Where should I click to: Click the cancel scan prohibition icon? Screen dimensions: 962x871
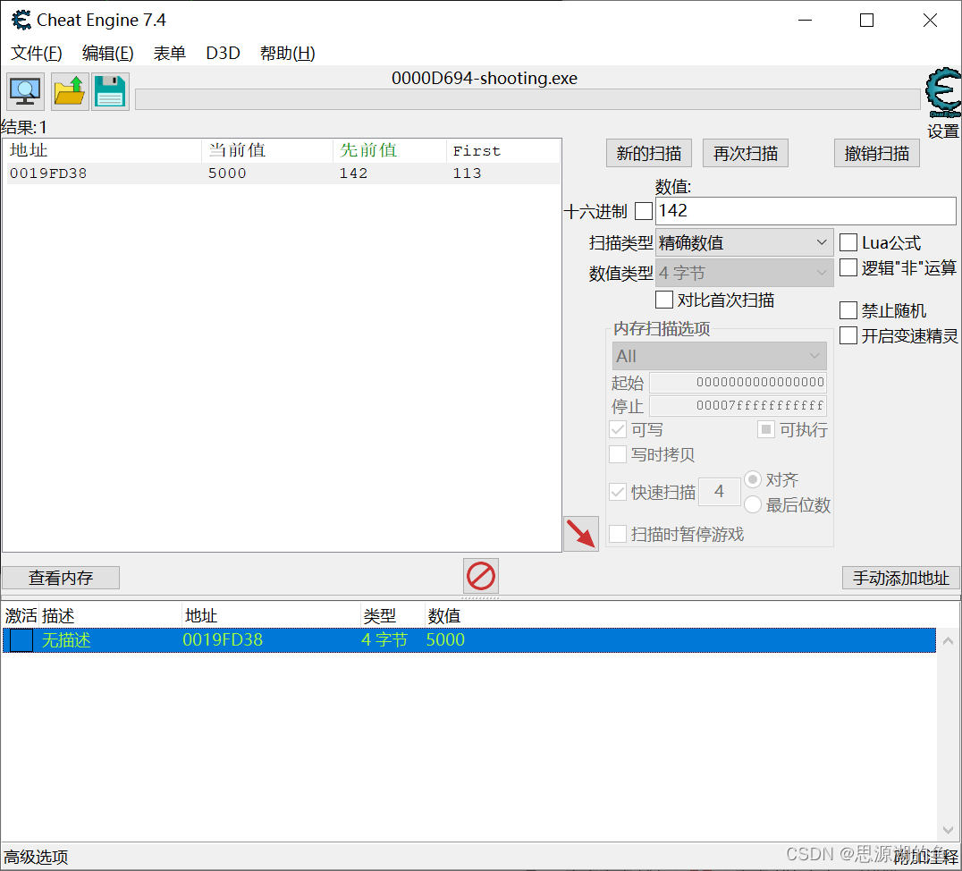(480, 575)
